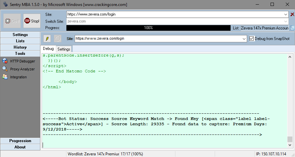Open the Settings sidebar section
The width and height of the screenshot is (295, 157).
20,35
